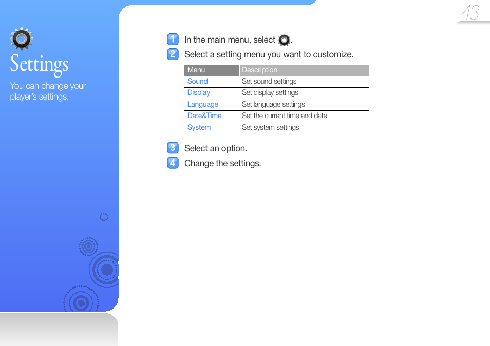Click the 'Change the settings.' instruction text
490x346 pixels.
click(x=223, y=163)
